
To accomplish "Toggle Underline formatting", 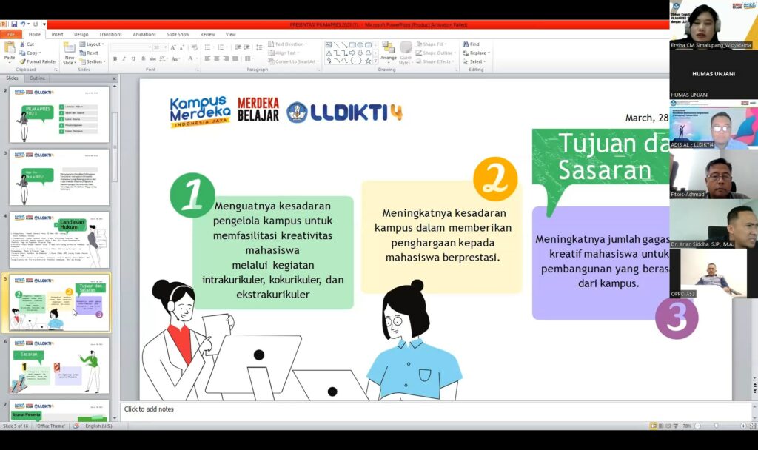I will pos(133,59).
